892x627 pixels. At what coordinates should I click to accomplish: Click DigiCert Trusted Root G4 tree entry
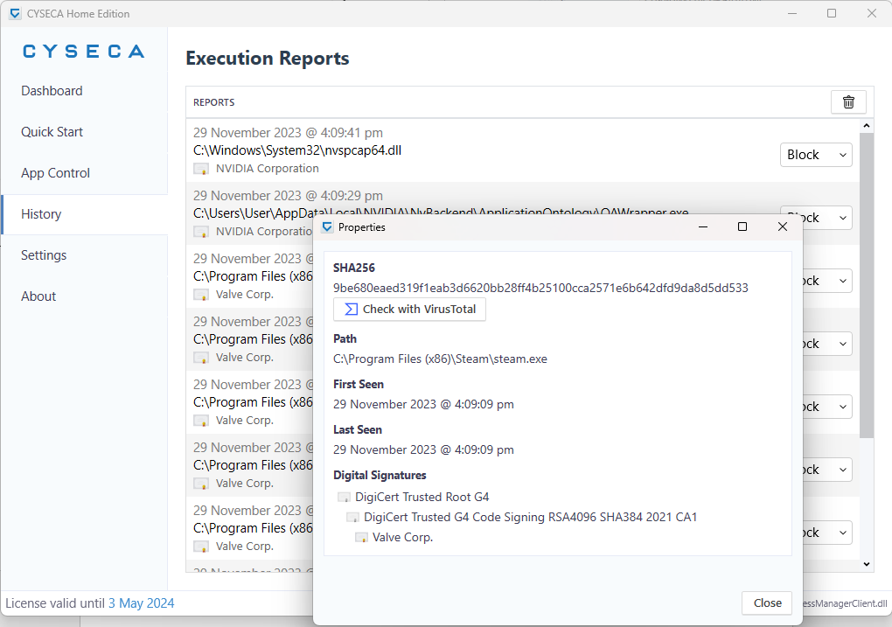point(422,498)
